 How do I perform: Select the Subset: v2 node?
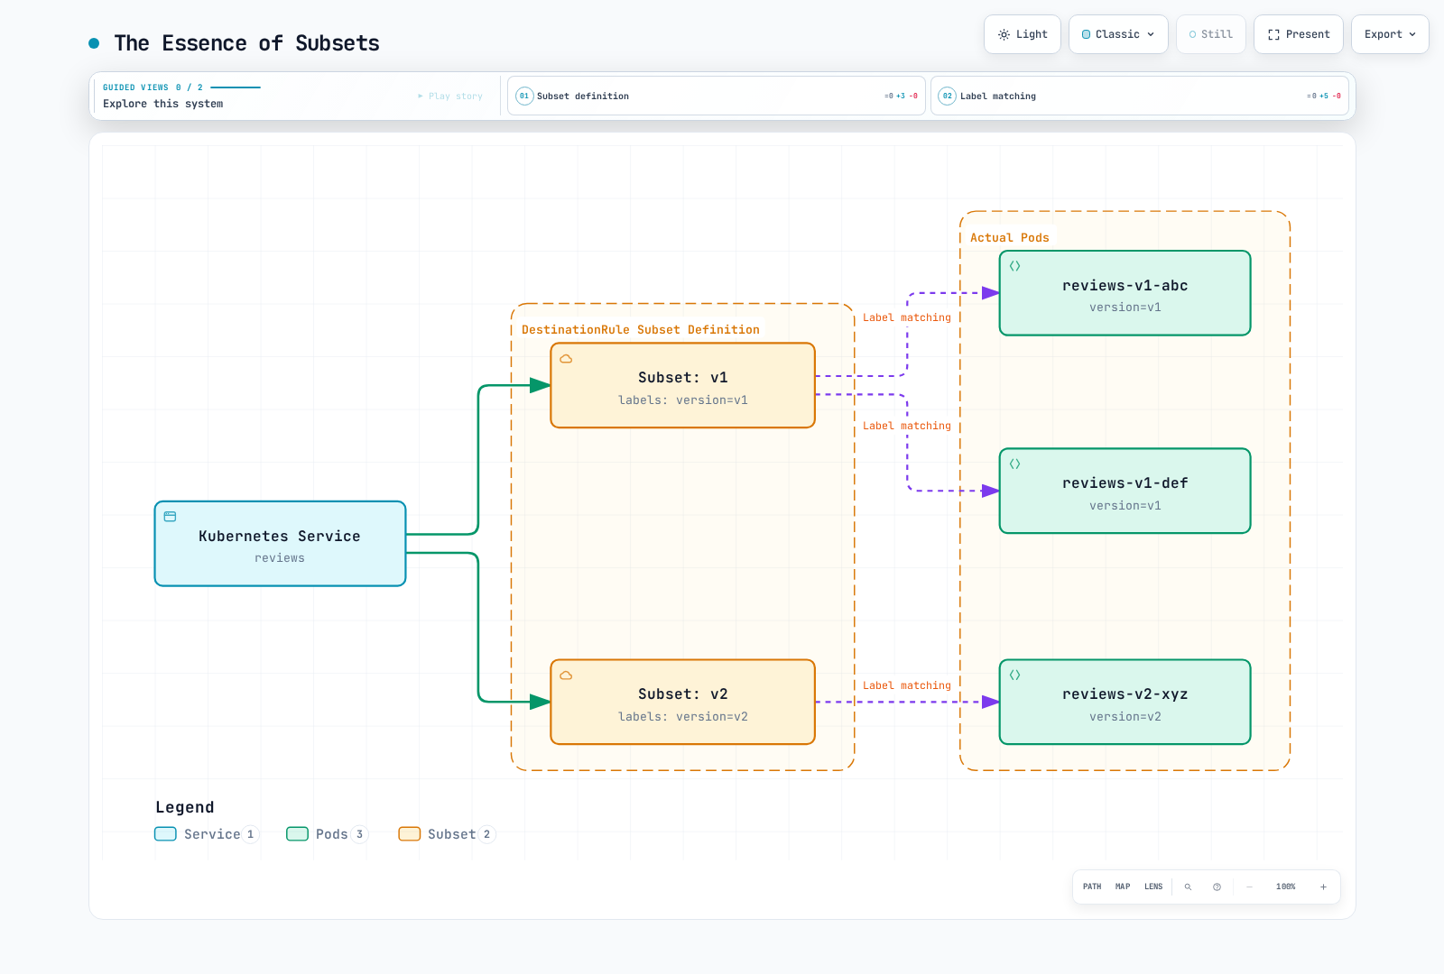(x=682, y=702)
